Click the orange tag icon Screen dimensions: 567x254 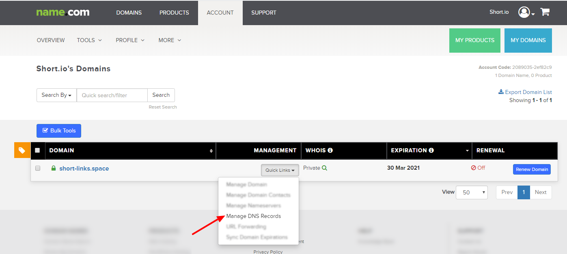pyautogui.click(x=22, y=150)
